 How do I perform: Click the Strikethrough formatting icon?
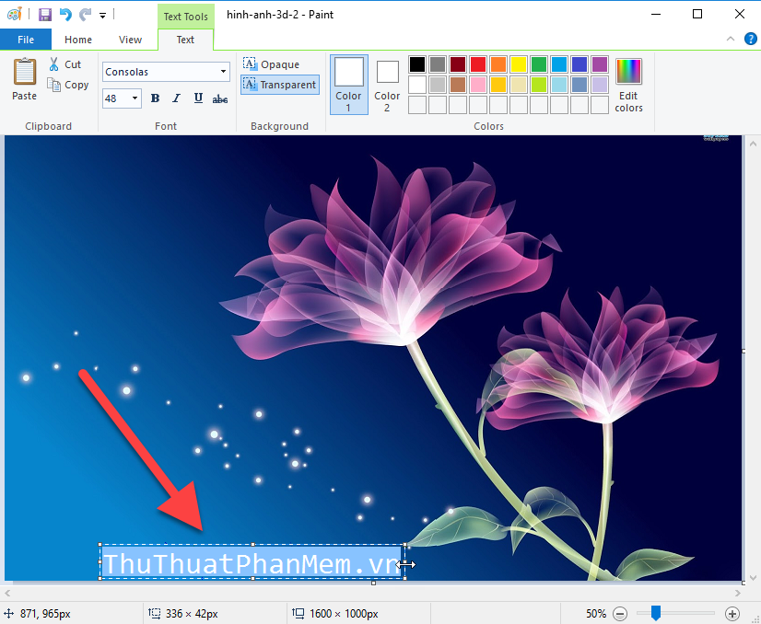coord(220,98)
